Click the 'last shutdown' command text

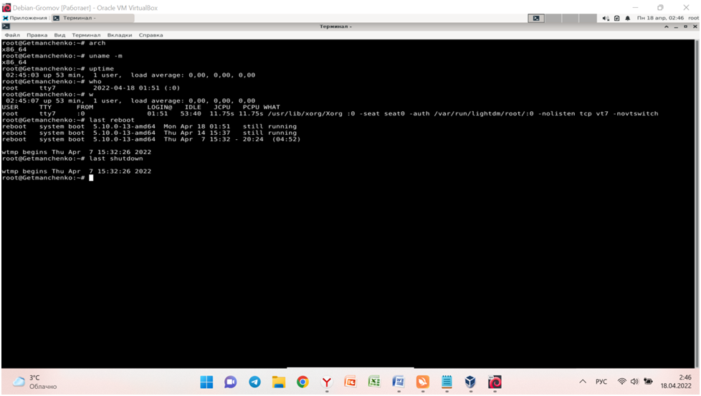116,159
